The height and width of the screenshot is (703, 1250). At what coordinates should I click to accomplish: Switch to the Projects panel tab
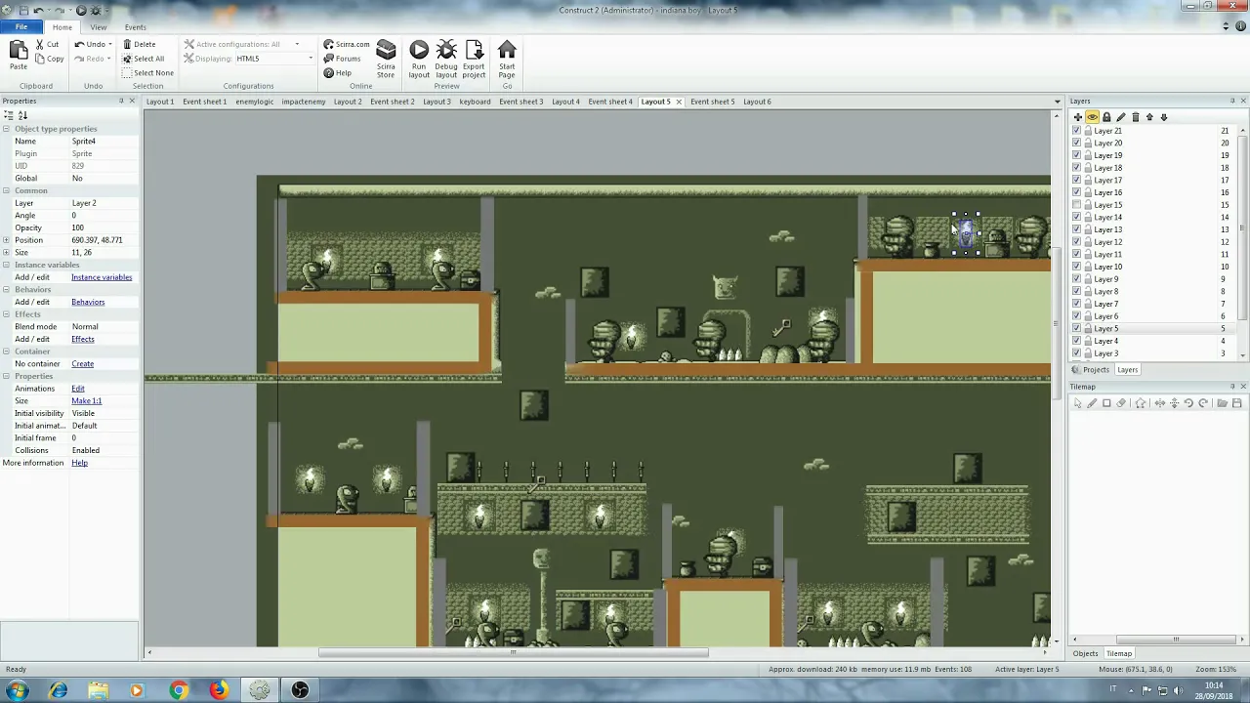(1090, 370)
